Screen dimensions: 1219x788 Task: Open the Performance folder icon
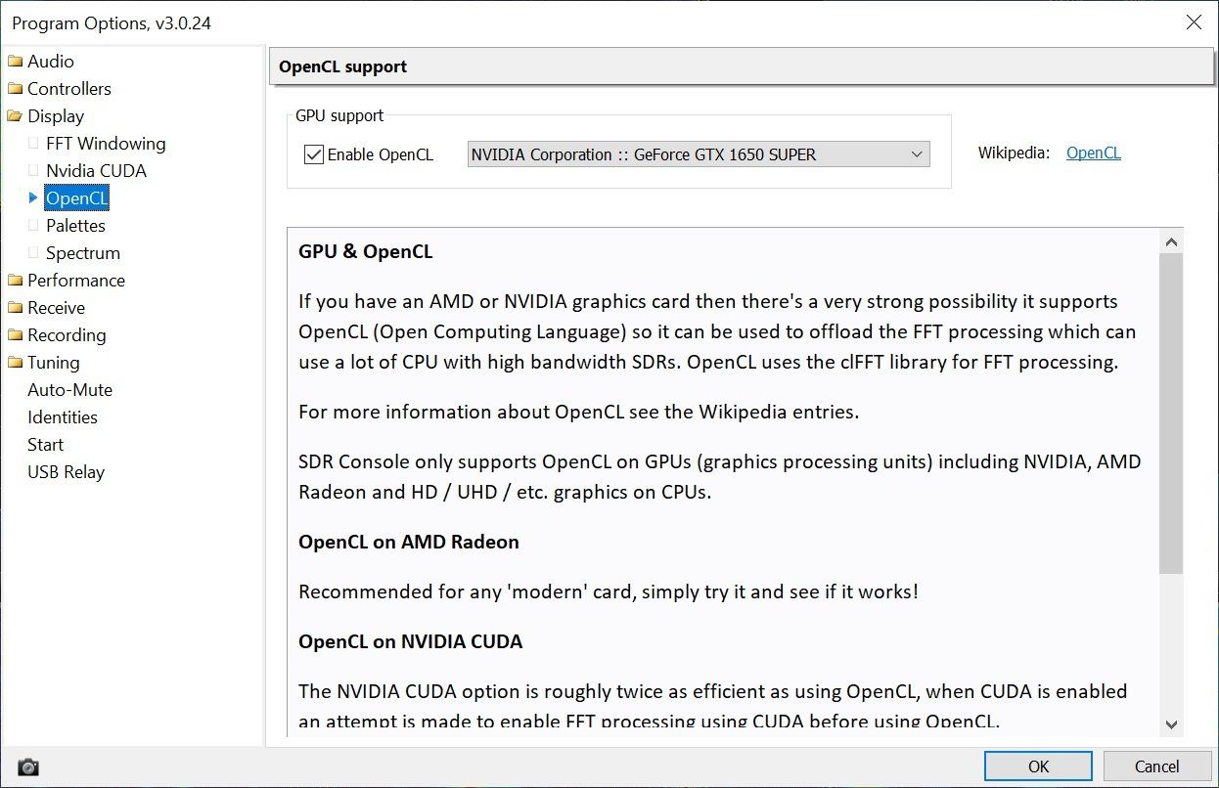pos(15,281)
